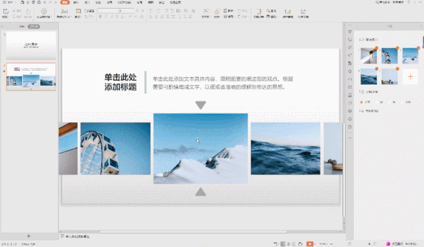The image size is (424, 247).
Task: Select the second radio option in right panel
Action: tap(377, 102)
